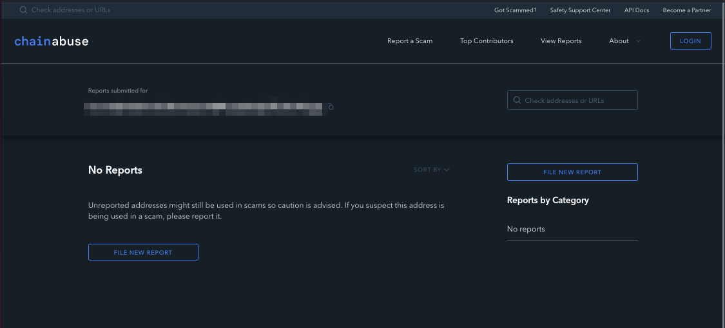Follow the Become a Partner link
Image resolution: width=725 pixels, height=328 pixels.
(687, 10)
